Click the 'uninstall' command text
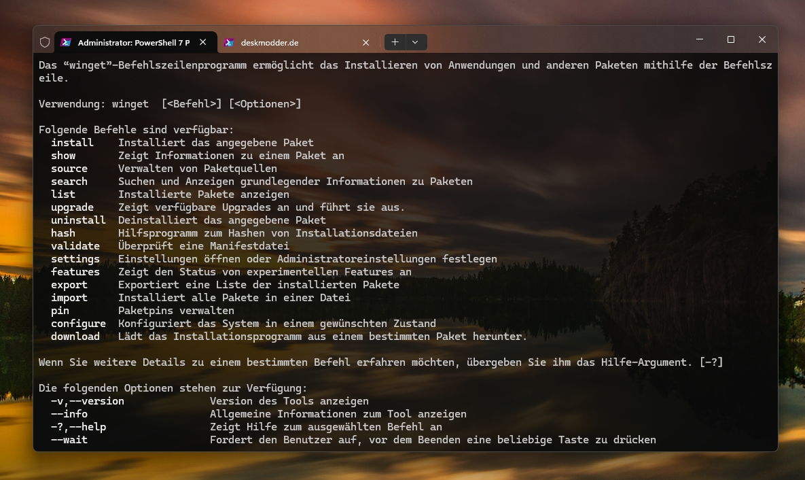 (78, 220)
